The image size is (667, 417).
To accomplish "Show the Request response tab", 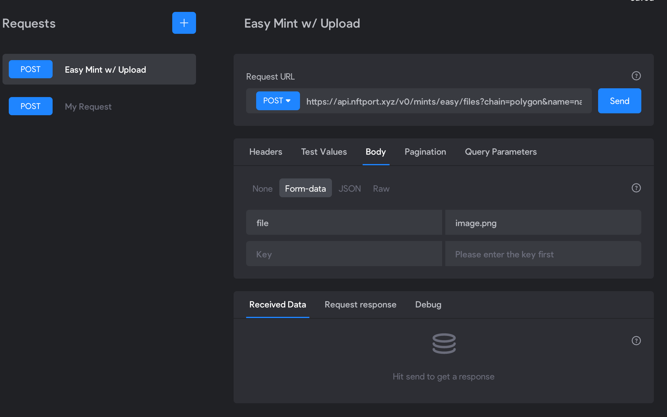I will (x=360, y=305).
